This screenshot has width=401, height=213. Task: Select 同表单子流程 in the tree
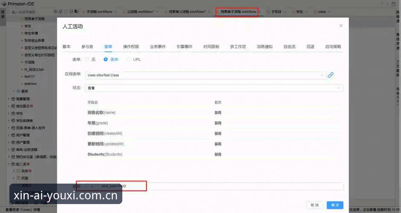[x=34, y=19]
